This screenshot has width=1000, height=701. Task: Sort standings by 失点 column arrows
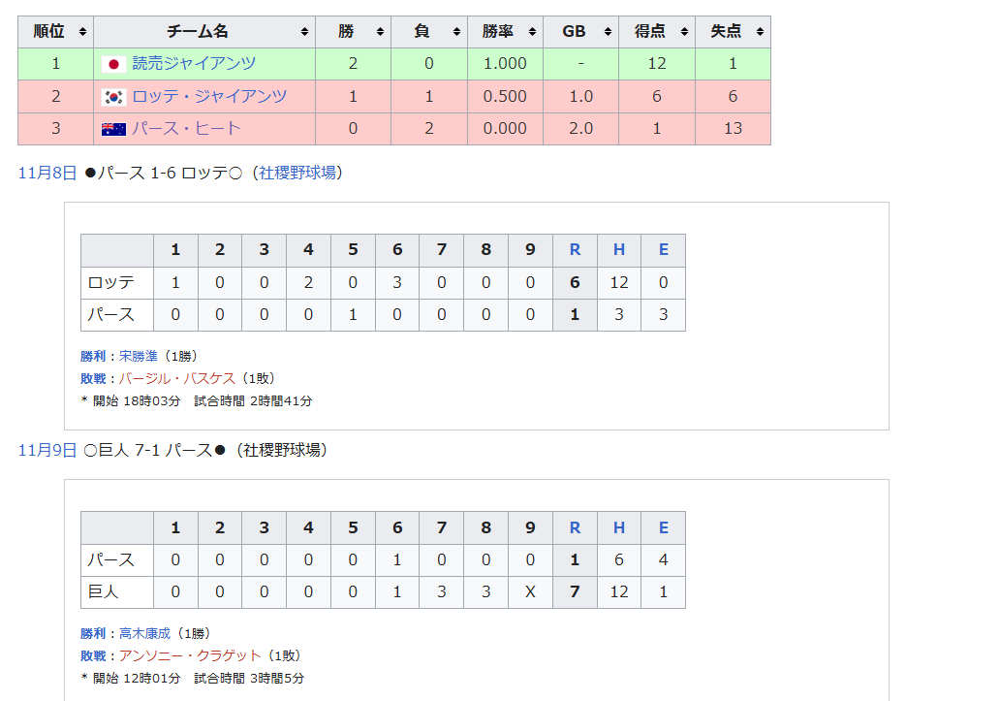(x=759, y=32)
